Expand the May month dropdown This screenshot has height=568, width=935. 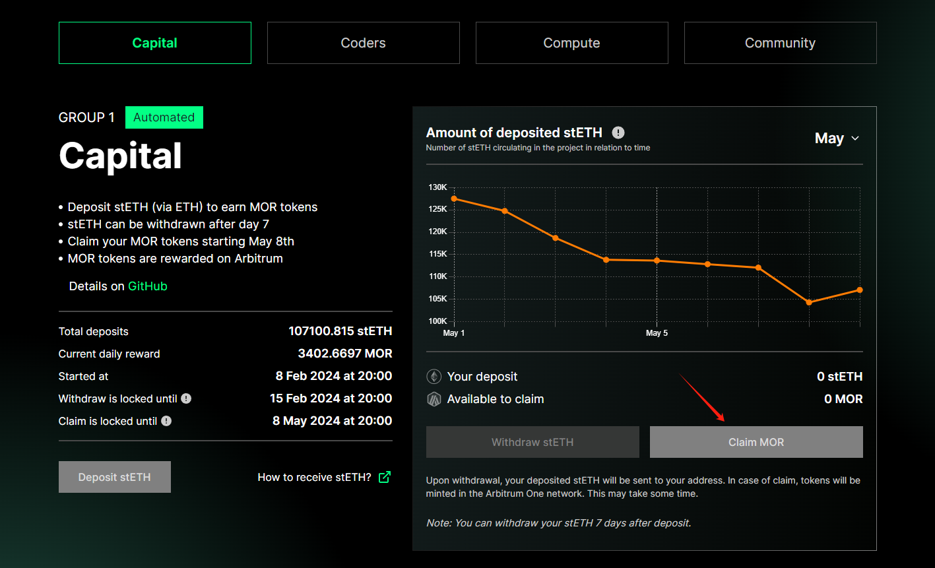(837, 139)
